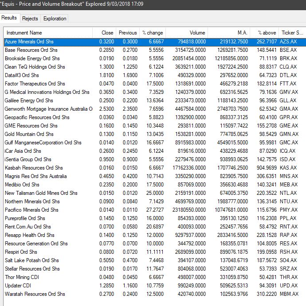Select the Azure Minerals Ord Shs row
The width and height of the screenshot is (306, 306).
coord(155,42)
